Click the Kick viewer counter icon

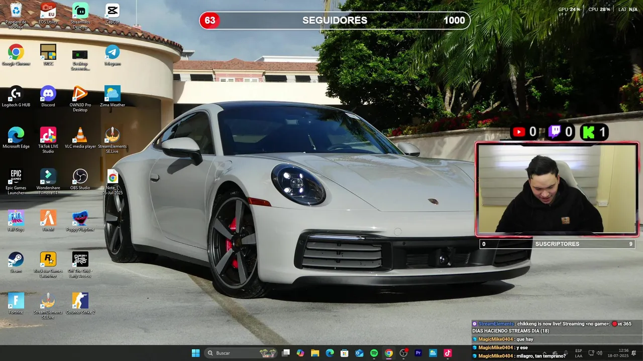(588, 132)
